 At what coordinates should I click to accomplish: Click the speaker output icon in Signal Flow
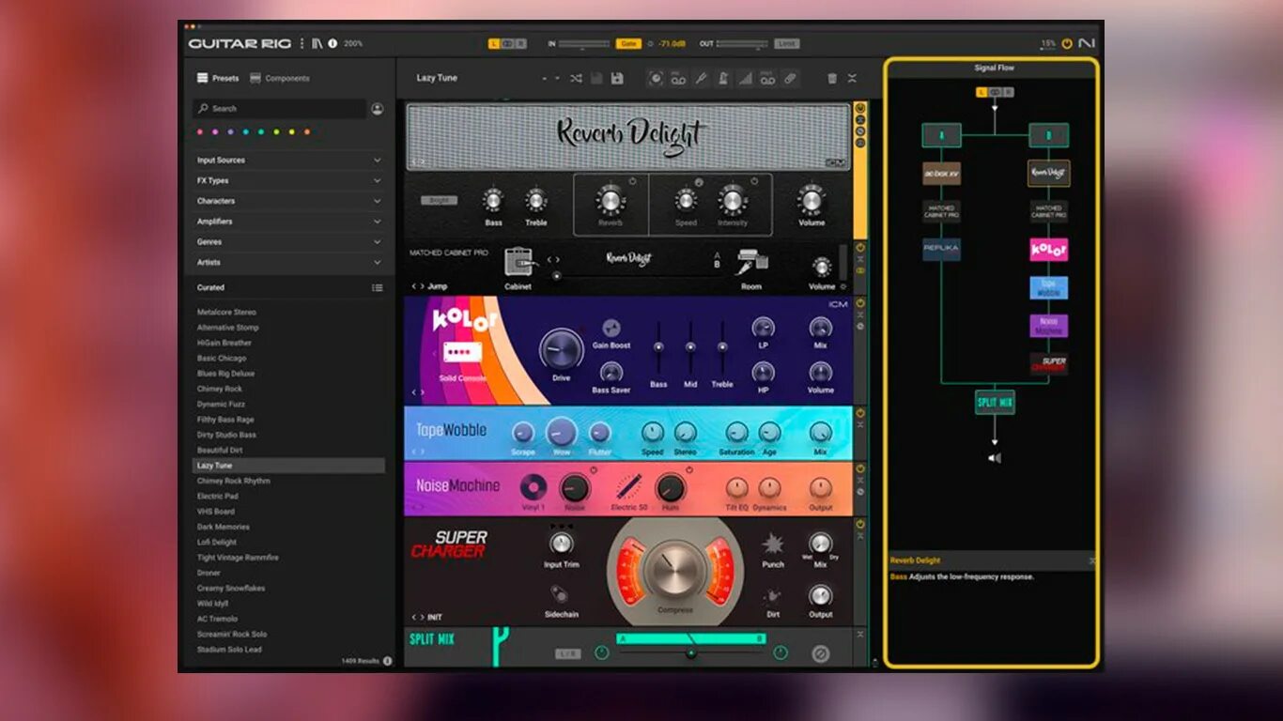tap(995, 458)
